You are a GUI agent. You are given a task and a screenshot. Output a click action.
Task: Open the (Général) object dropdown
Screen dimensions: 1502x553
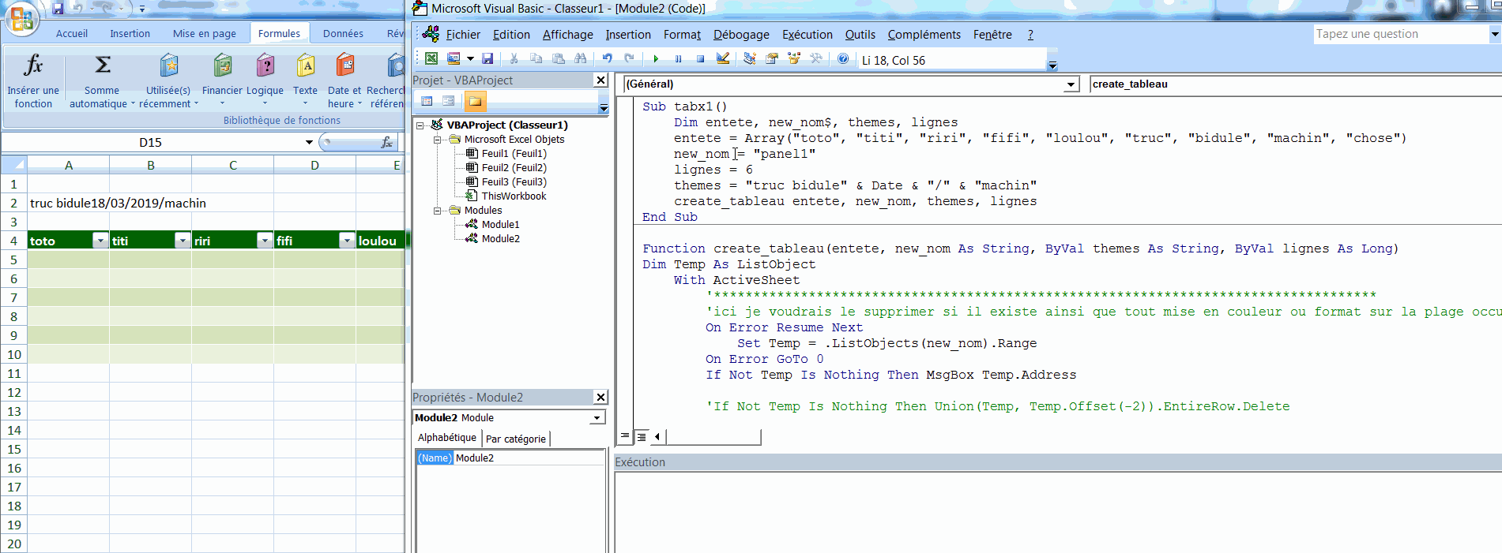[1071, 84]
